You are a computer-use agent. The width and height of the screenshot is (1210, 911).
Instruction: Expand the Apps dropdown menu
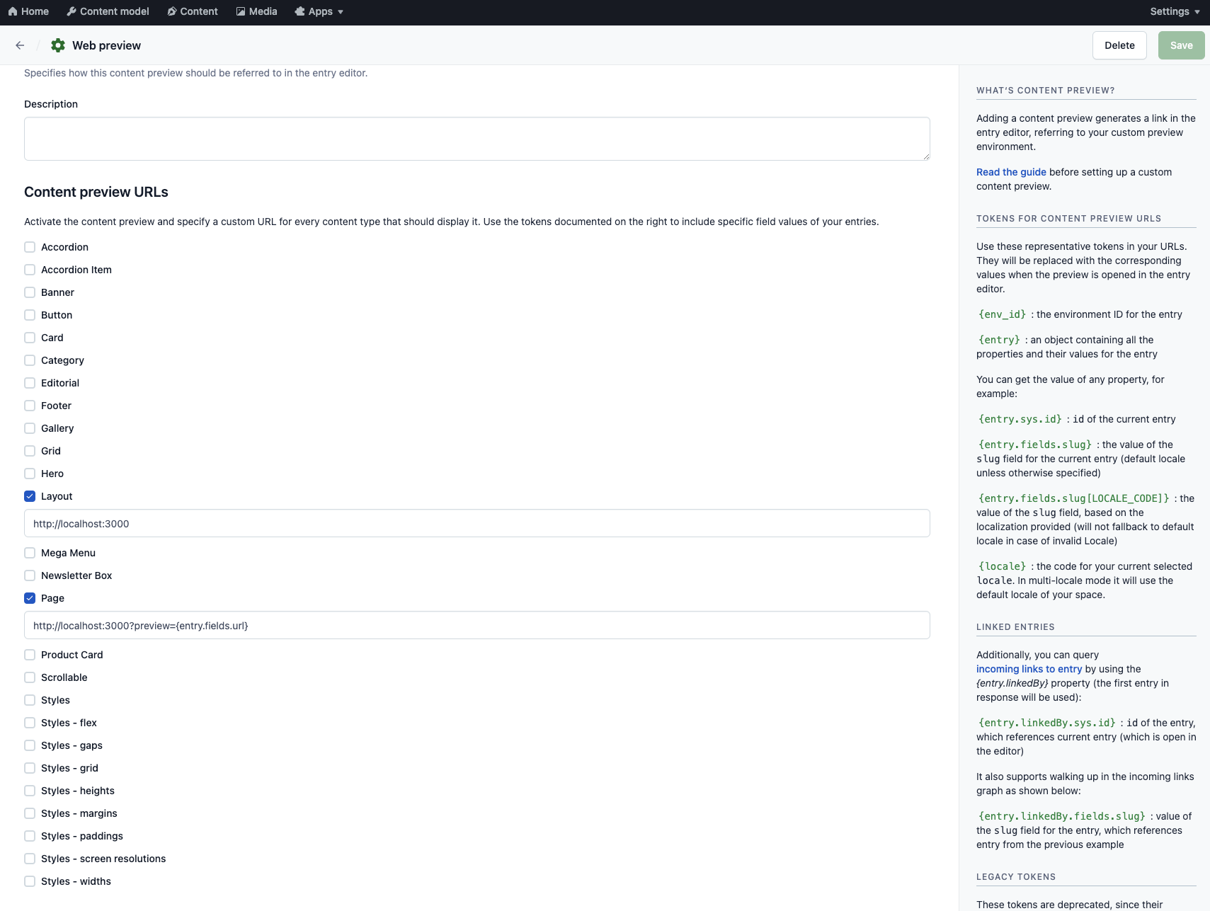(319, 11)
